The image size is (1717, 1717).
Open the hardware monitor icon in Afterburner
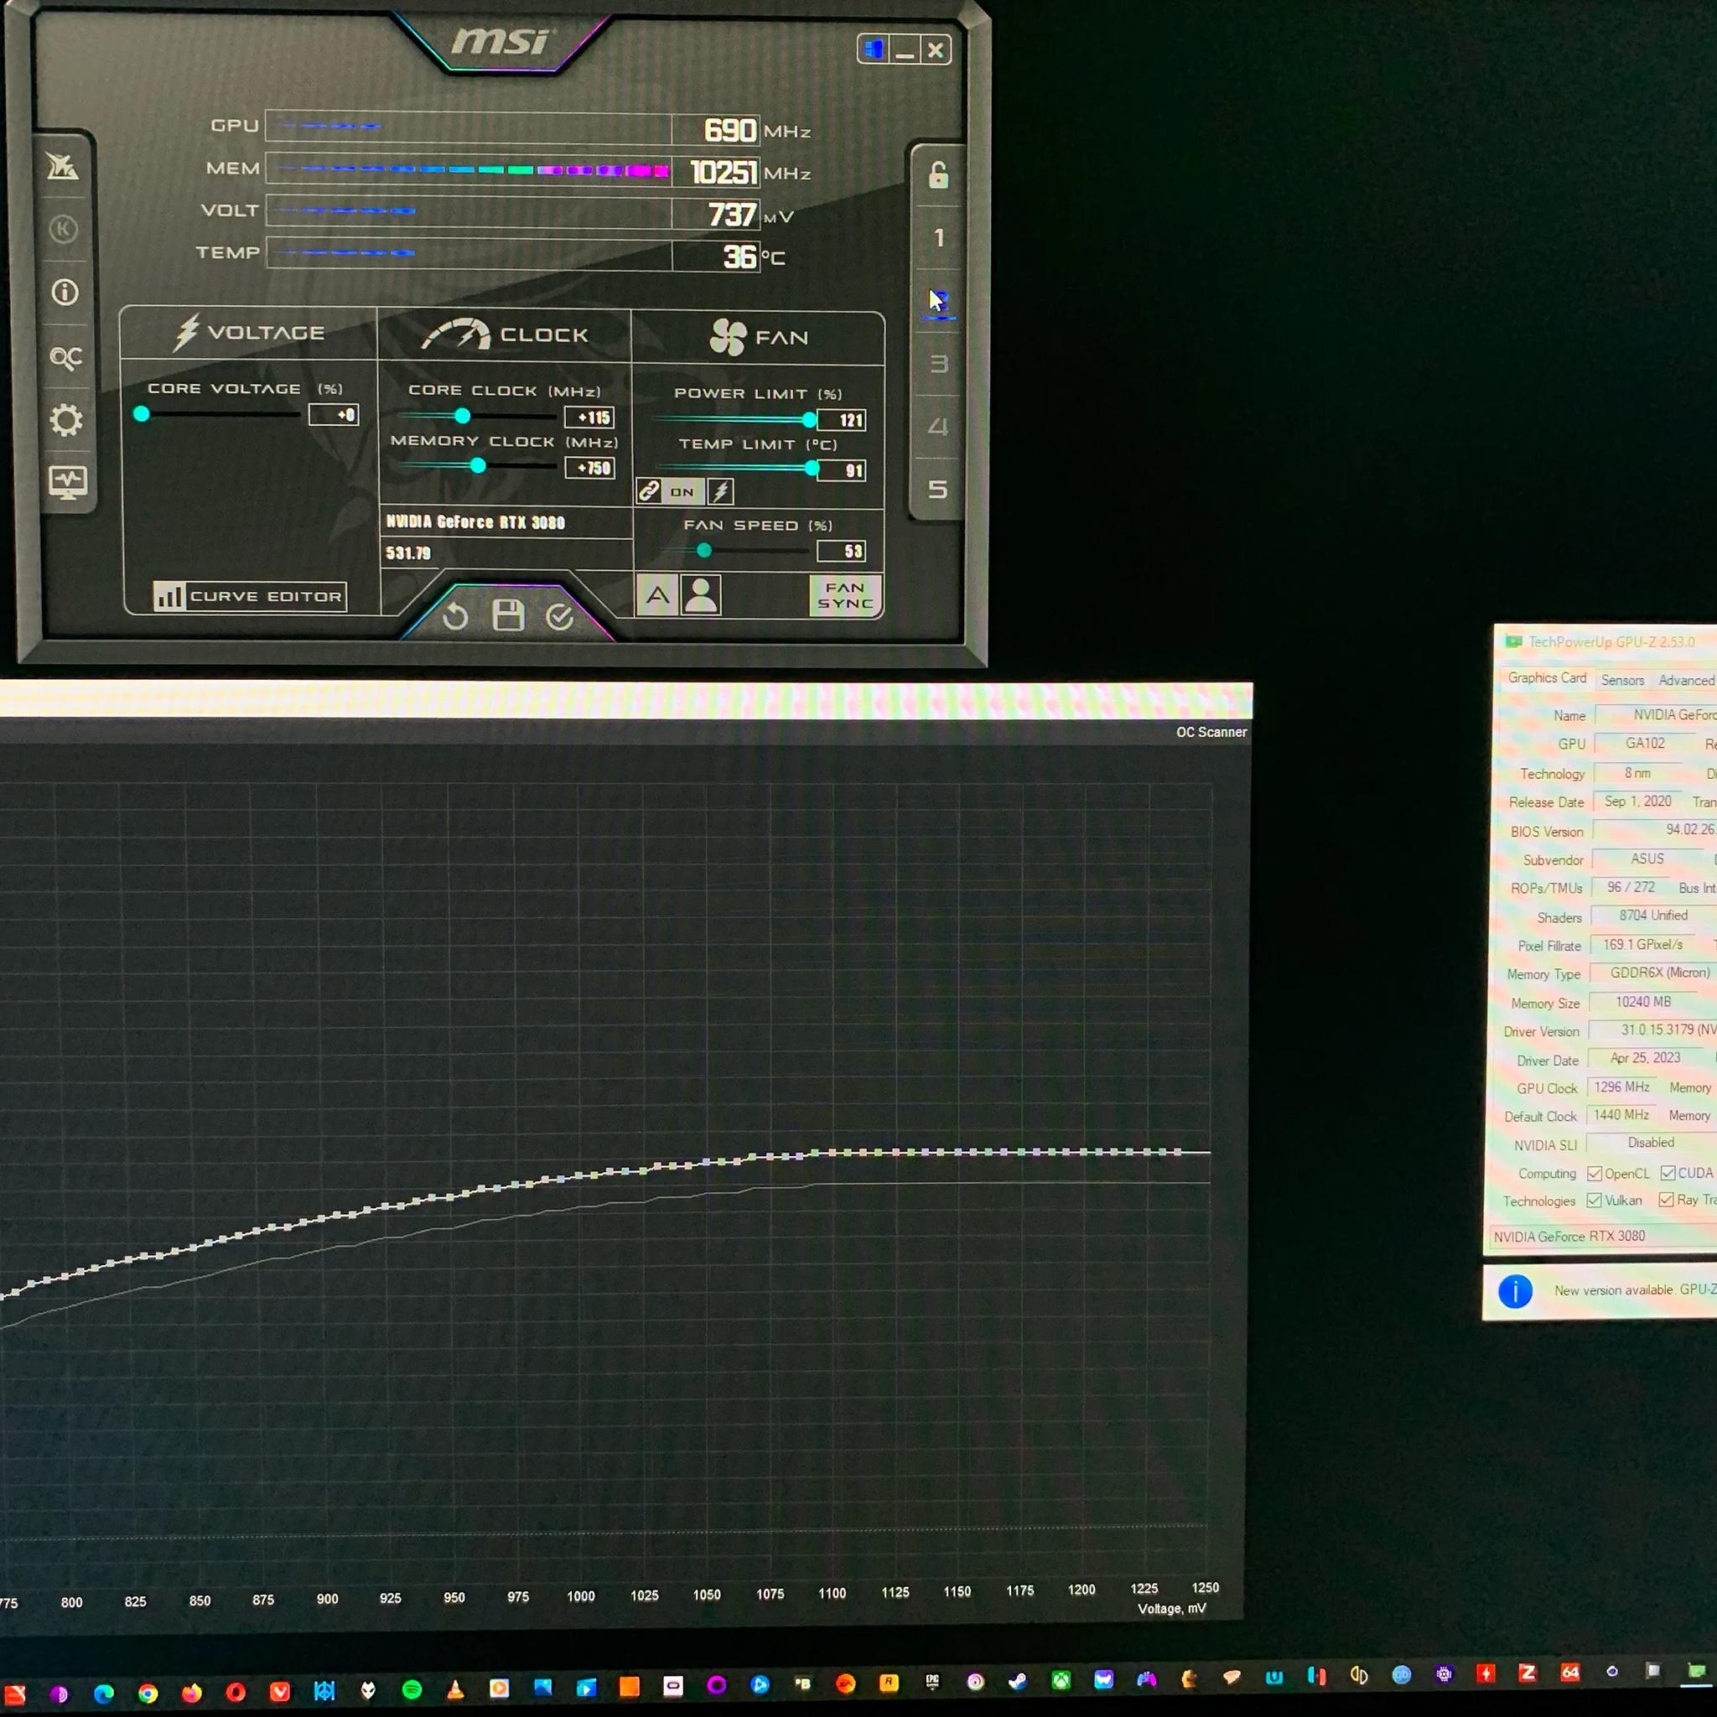[68, 483]
